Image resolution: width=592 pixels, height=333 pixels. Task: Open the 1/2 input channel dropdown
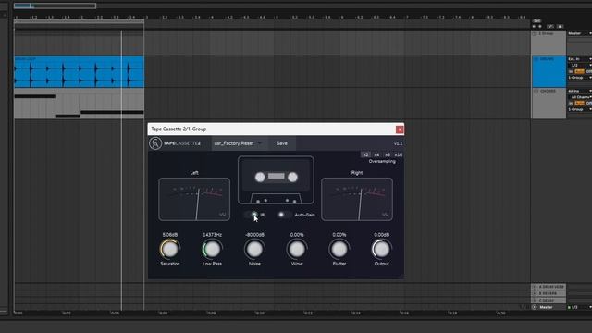580,66
